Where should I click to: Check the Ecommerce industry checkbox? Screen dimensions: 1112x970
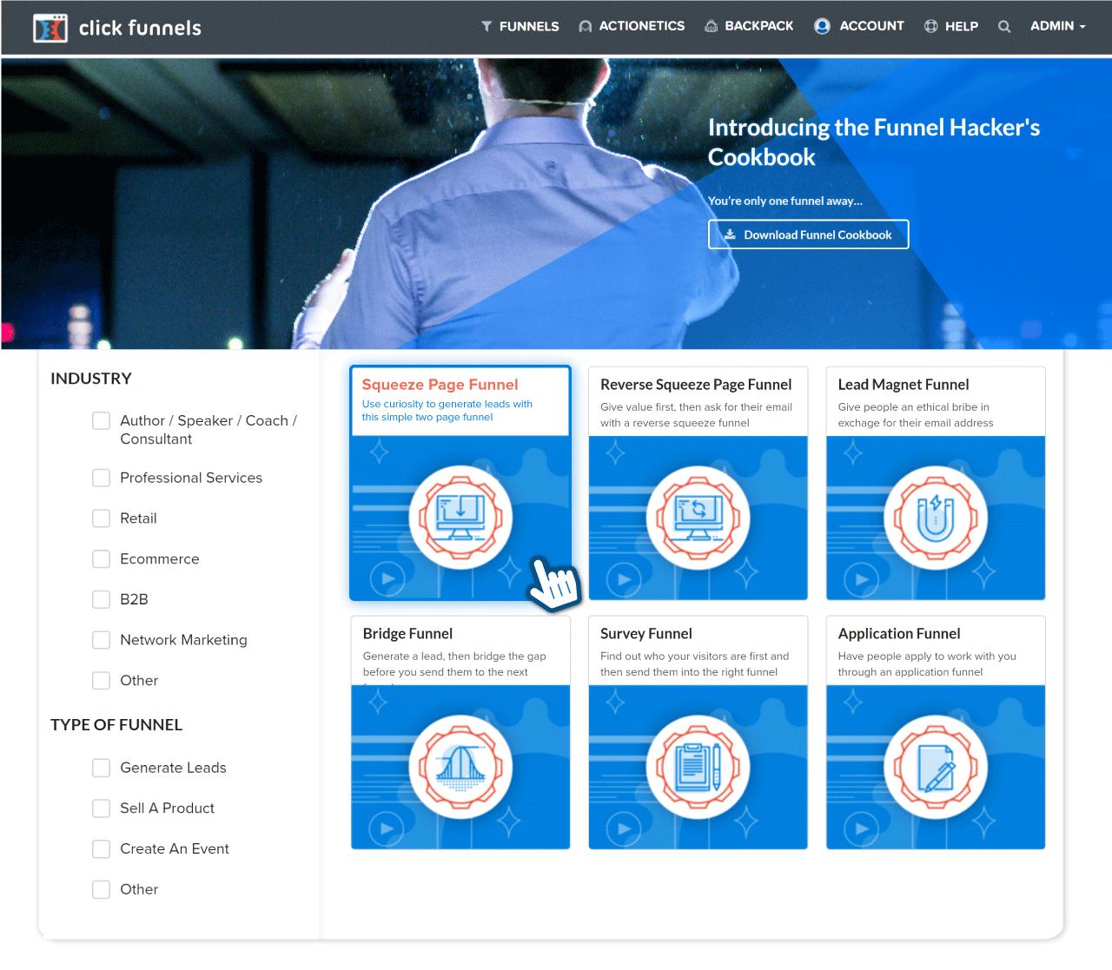102,558
